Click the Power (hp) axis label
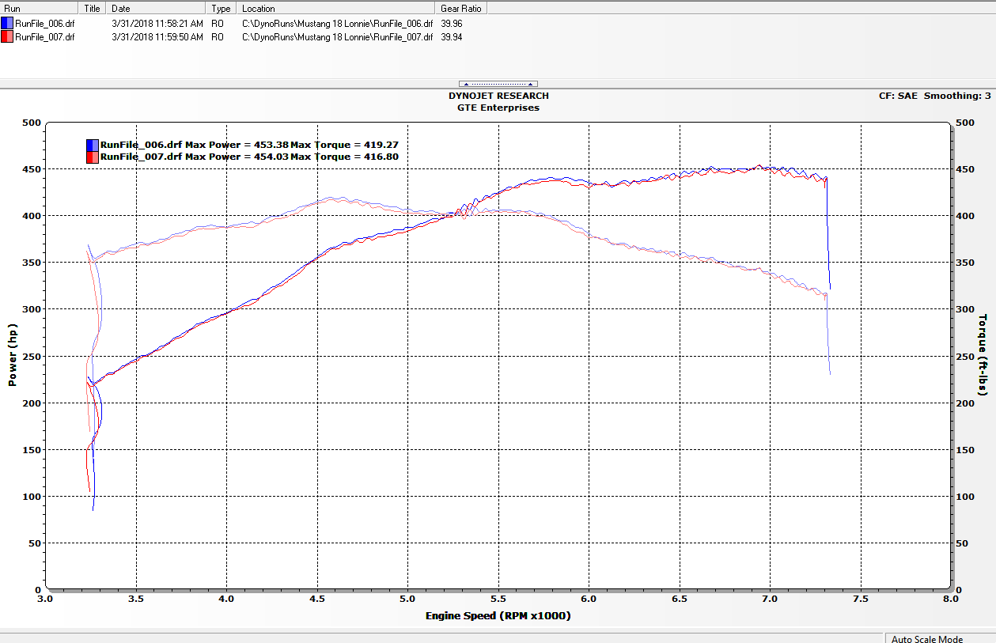The width and height of the screenshot is (996, 643). point(13,356)
